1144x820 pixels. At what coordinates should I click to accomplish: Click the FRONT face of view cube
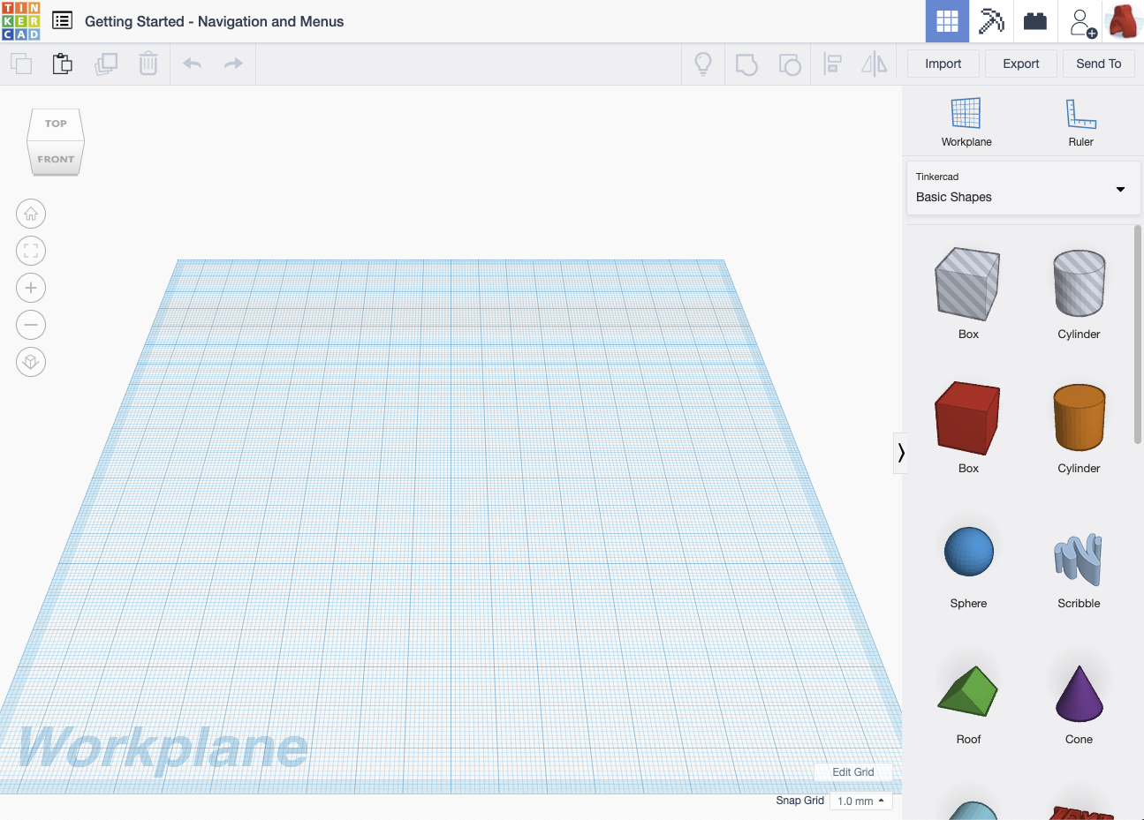click(56, 159)
